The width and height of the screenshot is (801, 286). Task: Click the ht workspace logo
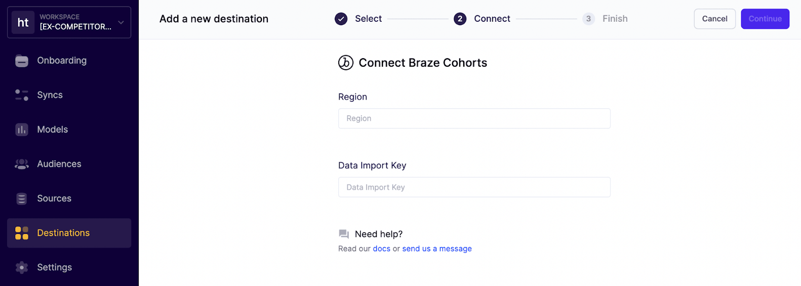click(x=23, y=22)
